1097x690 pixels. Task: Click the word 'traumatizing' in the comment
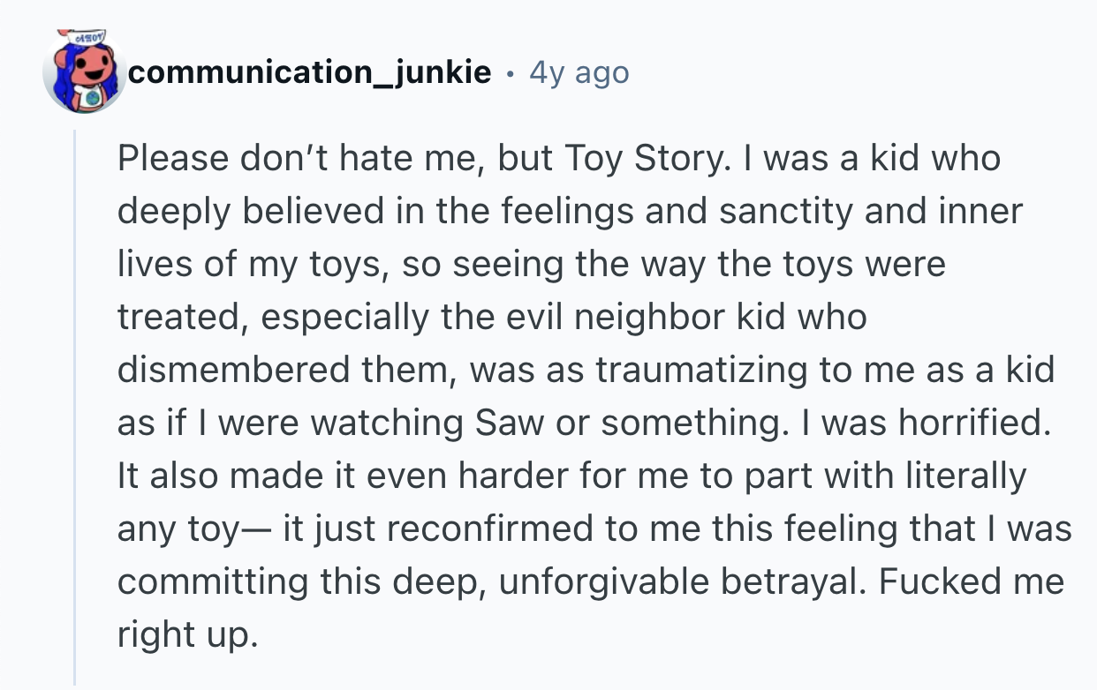pyautogui.click(x=701, y=371)
